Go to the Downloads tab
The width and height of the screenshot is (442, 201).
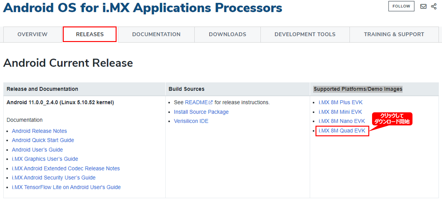coord(227,35)
